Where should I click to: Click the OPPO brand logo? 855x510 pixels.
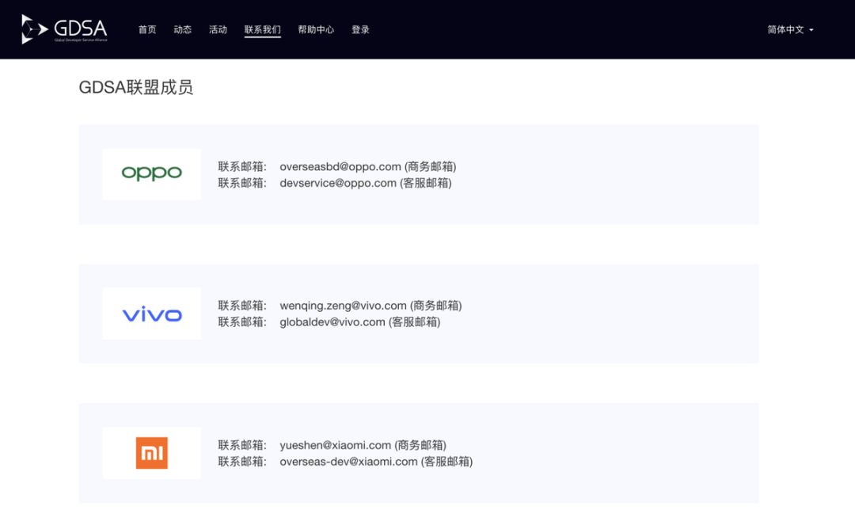pos(151,173)
